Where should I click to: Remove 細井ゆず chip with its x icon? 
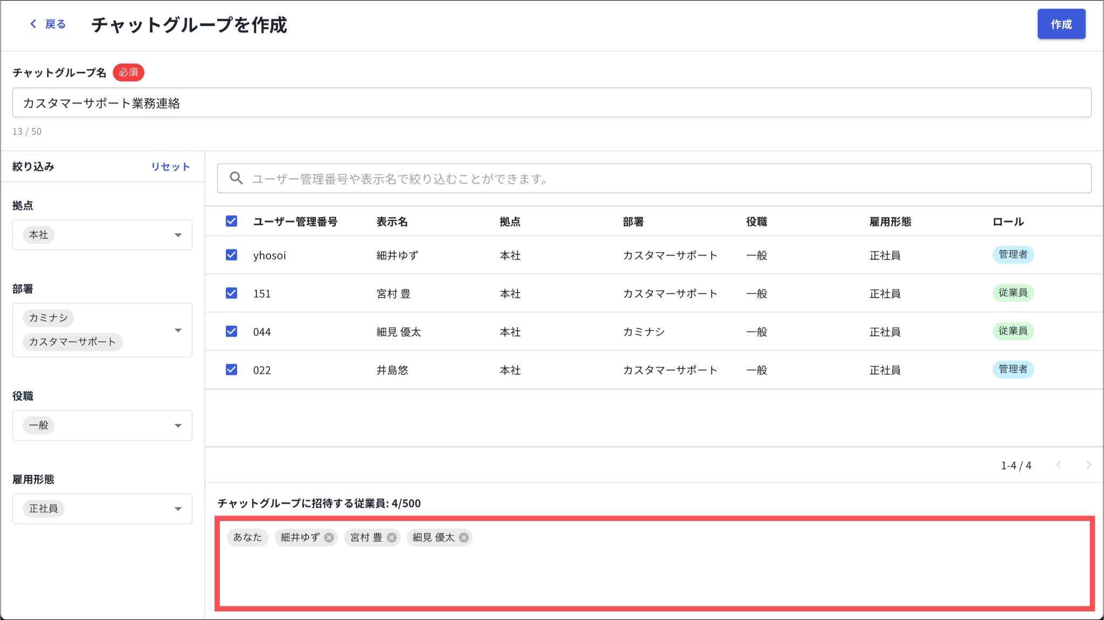(x=329, y=538)
